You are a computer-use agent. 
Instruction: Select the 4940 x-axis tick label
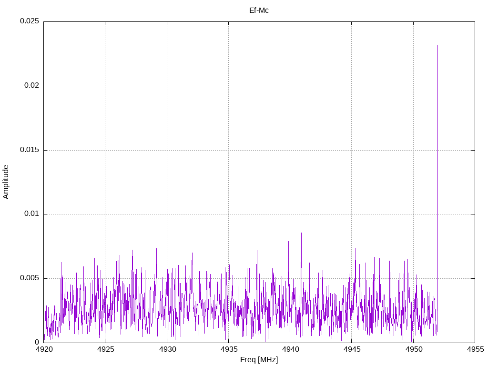pos(290,349)
